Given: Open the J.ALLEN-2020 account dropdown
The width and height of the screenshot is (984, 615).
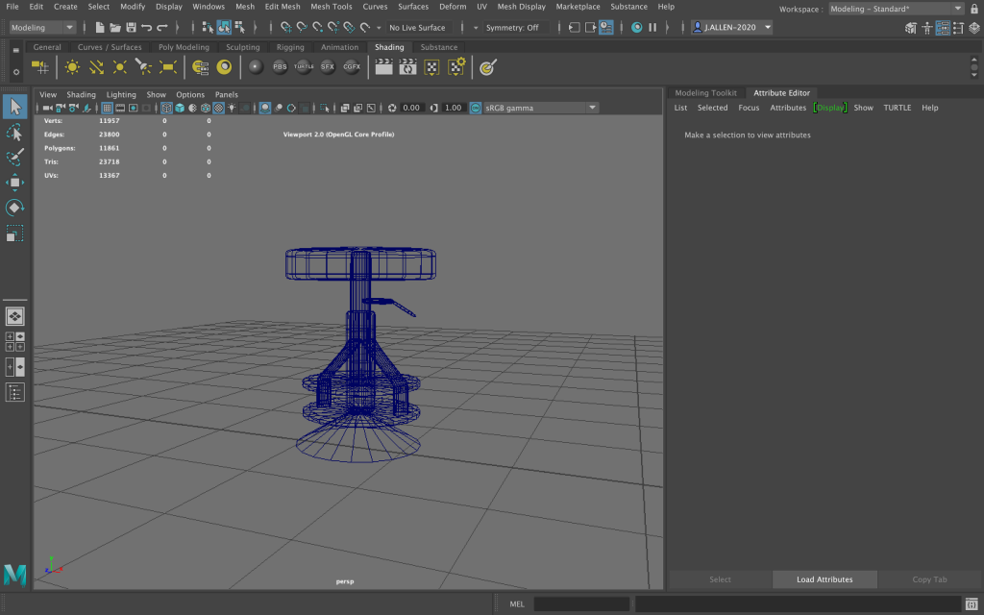Looking at the screenshot, I should tap(732, 28).
